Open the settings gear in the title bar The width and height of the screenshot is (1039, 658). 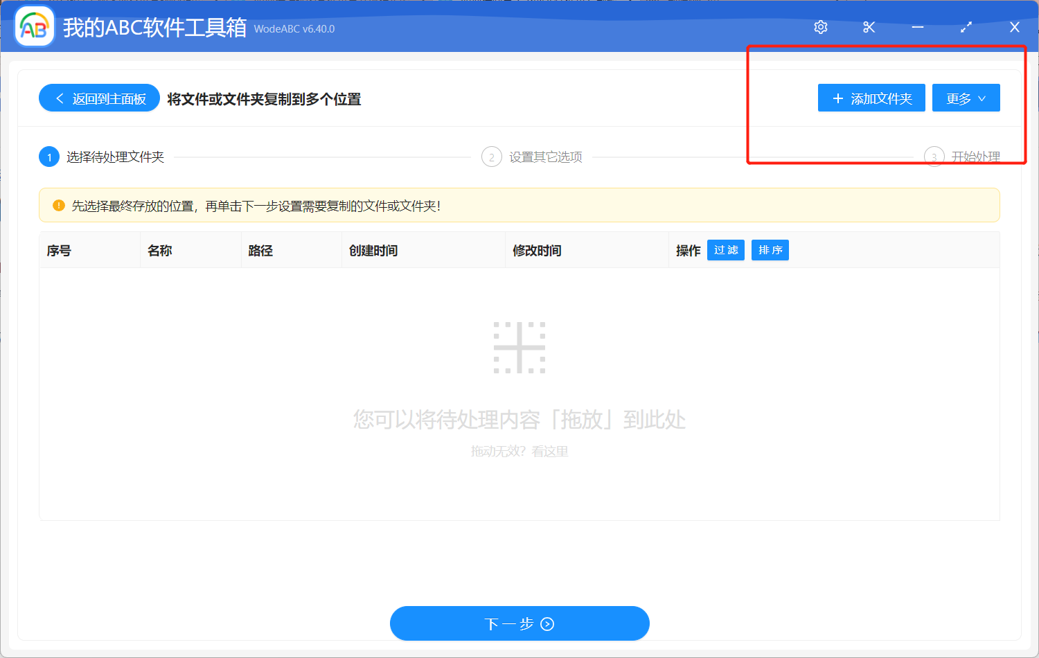(x=820, y=27)
